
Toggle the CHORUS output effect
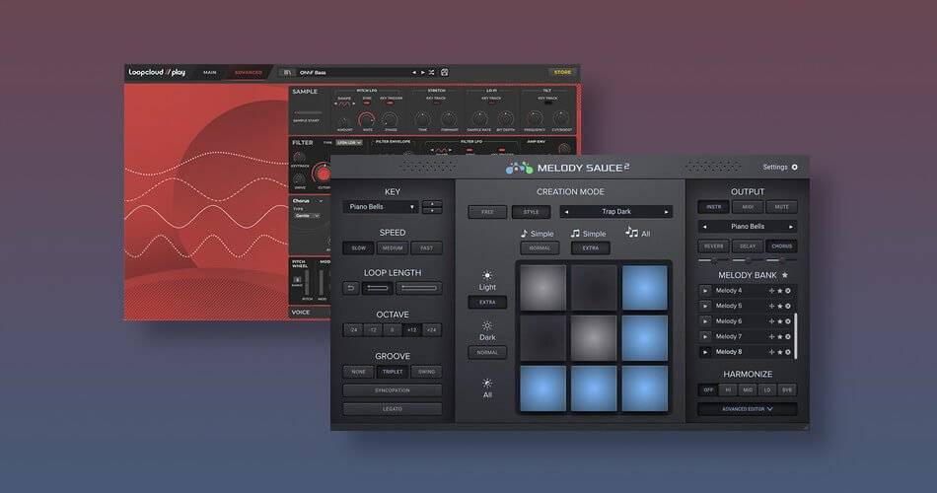tap(781, 246)
